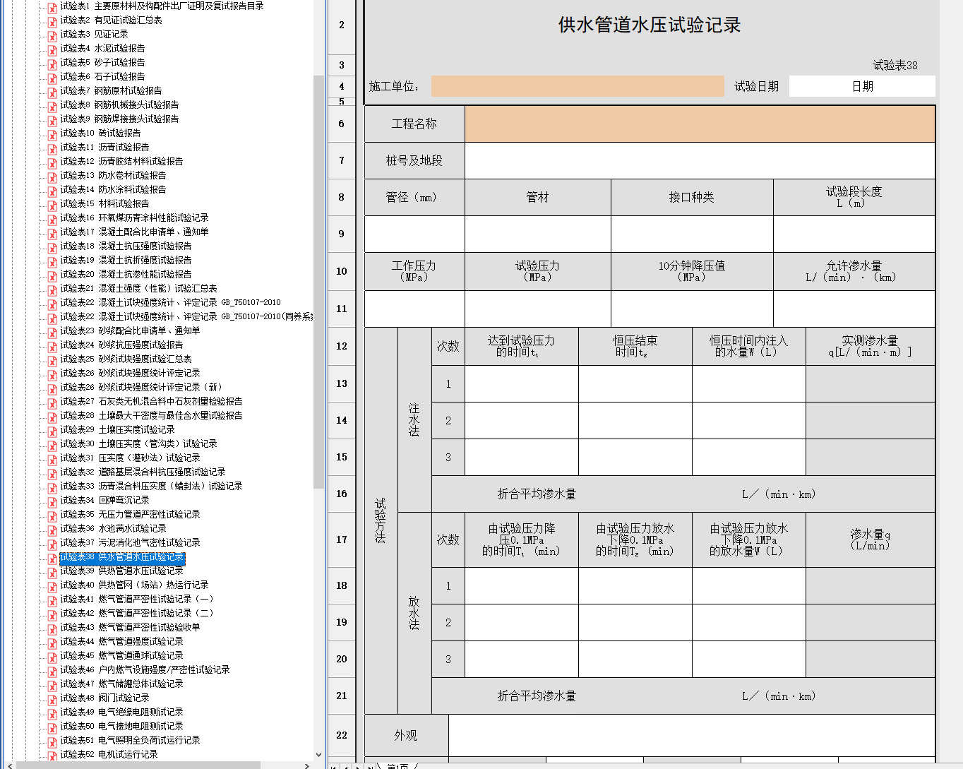Click the icon beside 试验表36 水池满水试验记录
Screen dimensions: 963x769
click(x=52, y=530)
